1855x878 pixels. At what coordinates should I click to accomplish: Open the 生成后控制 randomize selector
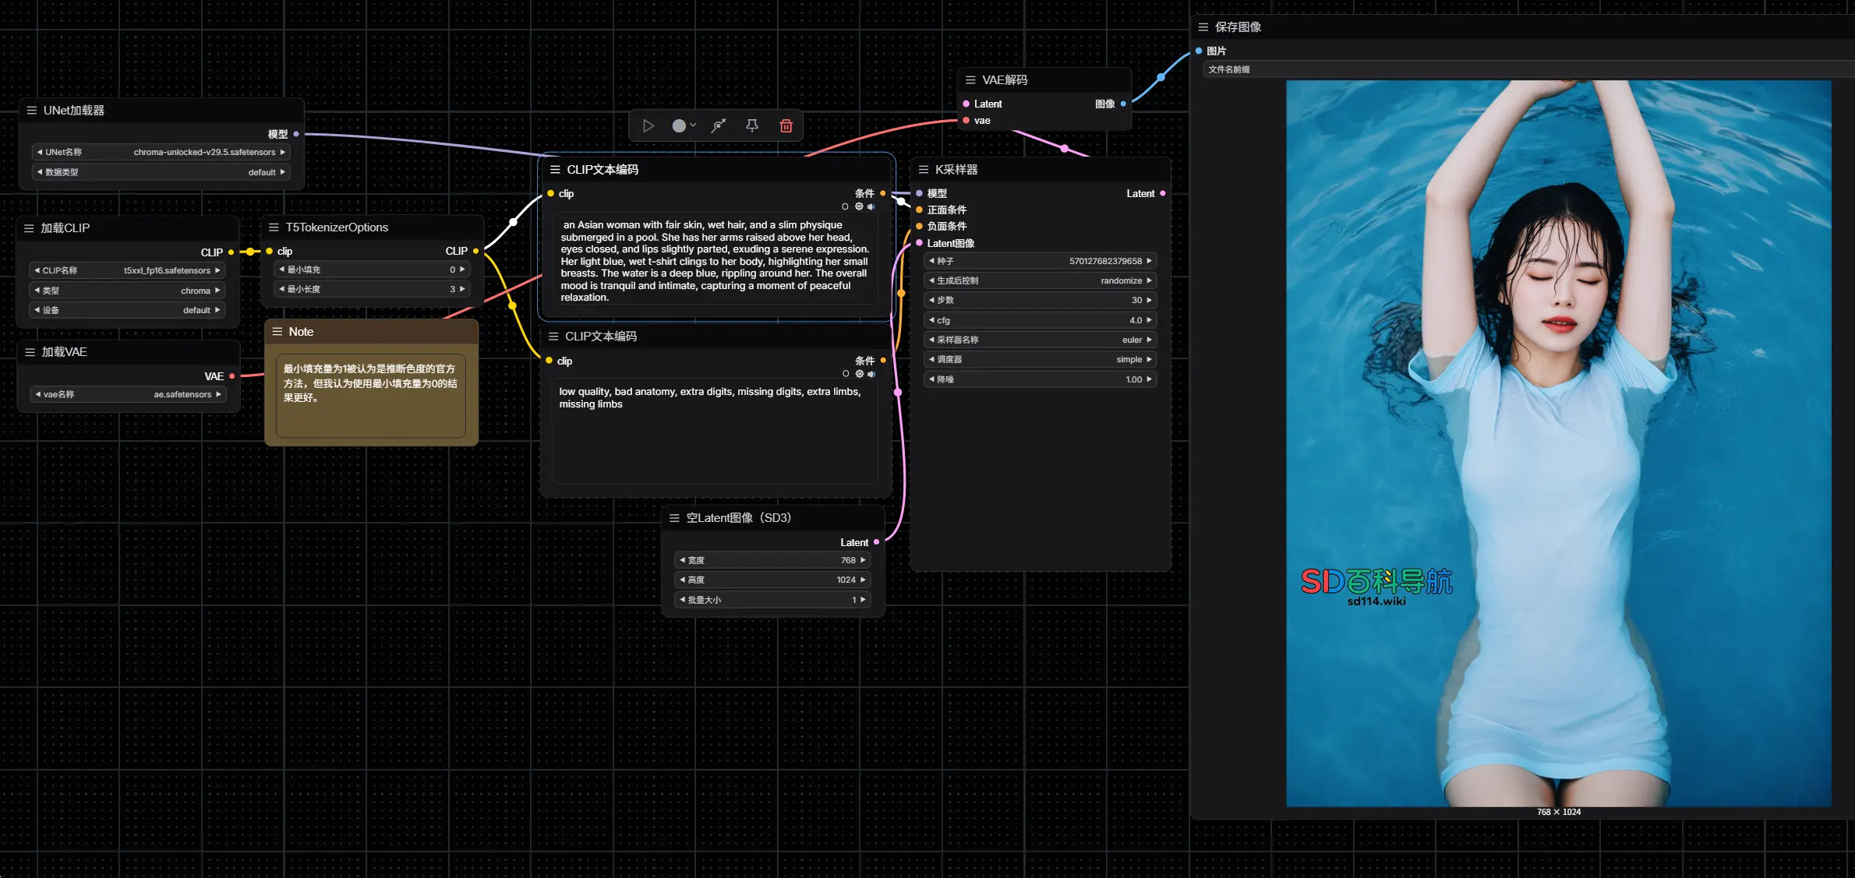(1040, 280)
